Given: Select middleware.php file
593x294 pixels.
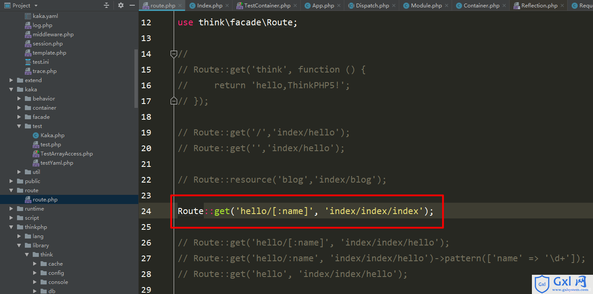Looking at the screenshot, I should [x=53, y=35].
